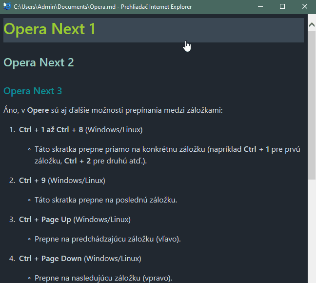Click bullet text about "poslednú záložku"

click(105, 200)
